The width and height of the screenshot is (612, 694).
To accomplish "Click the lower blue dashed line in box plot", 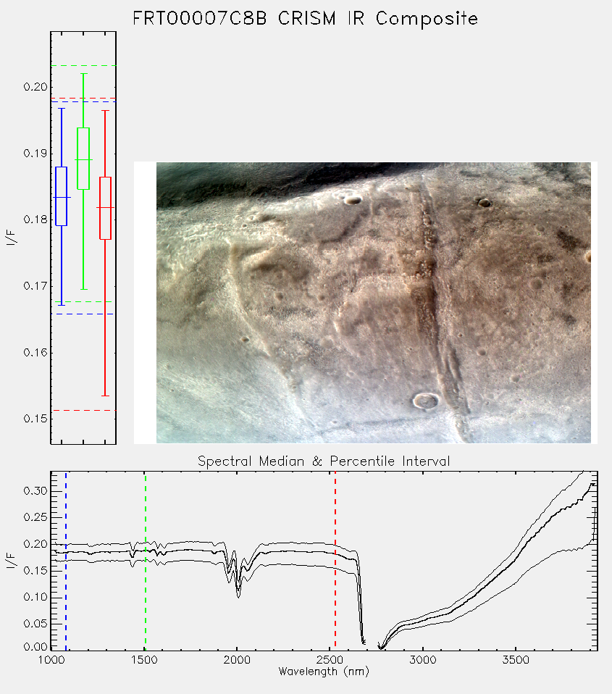I will (83, 314).
